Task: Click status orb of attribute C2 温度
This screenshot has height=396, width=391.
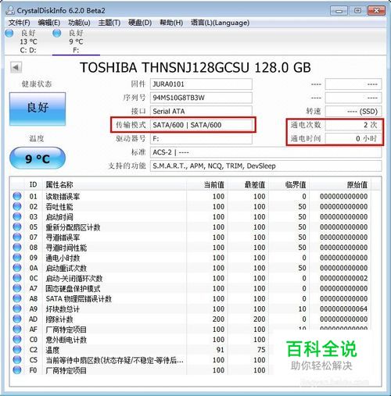Action: click(17, 349)
